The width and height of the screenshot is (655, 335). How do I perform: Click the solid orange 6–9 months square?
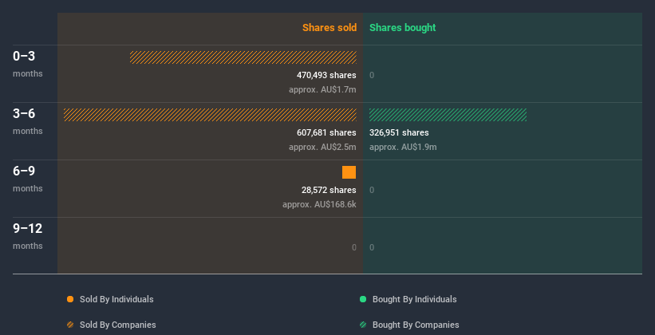coord(349,172)
